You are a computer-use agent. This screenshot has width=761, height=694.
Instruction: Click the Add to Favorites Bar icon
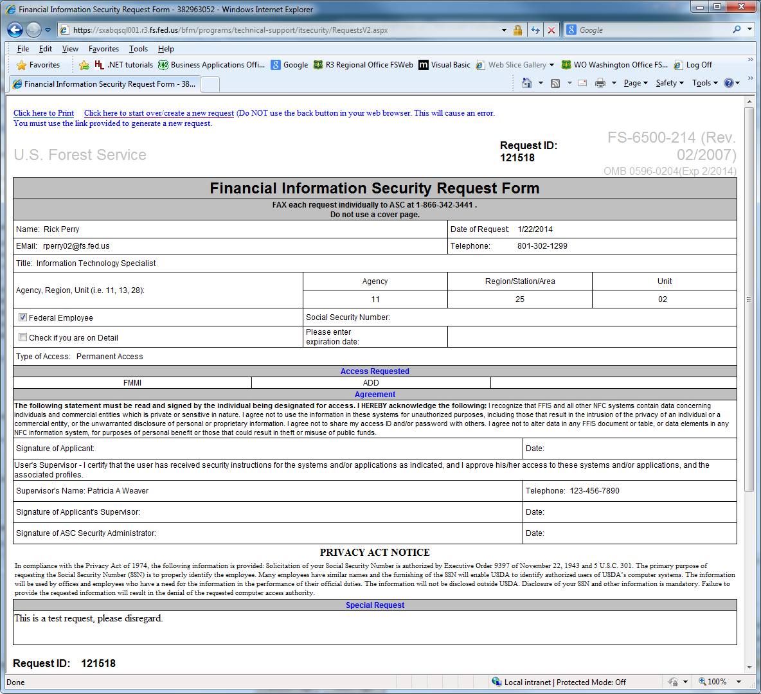coord(84,65)
